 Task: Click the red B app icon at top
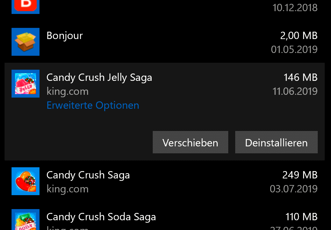(26, 7)
